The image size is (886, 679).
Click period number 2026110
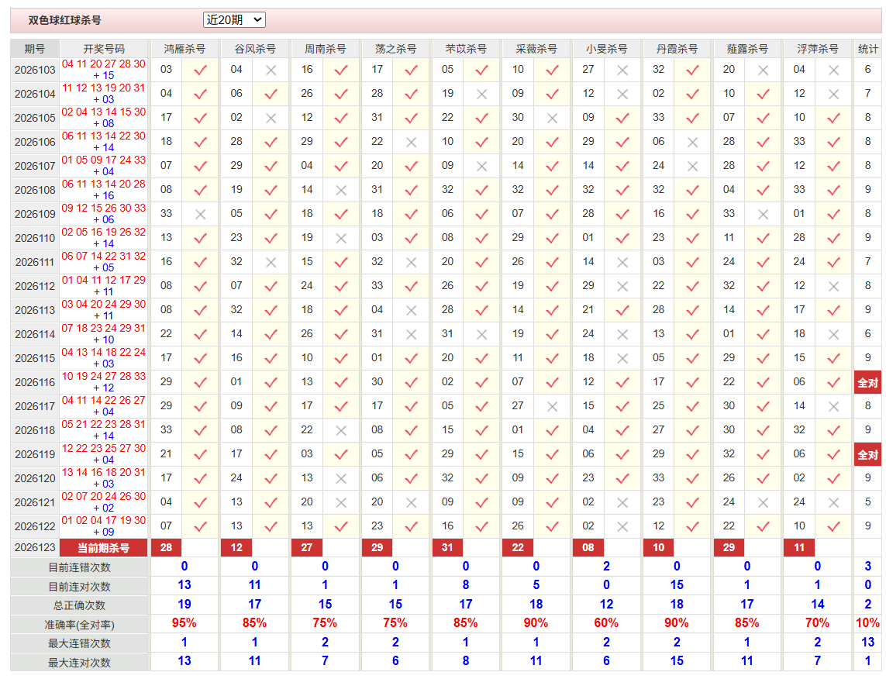click(35, 239)
